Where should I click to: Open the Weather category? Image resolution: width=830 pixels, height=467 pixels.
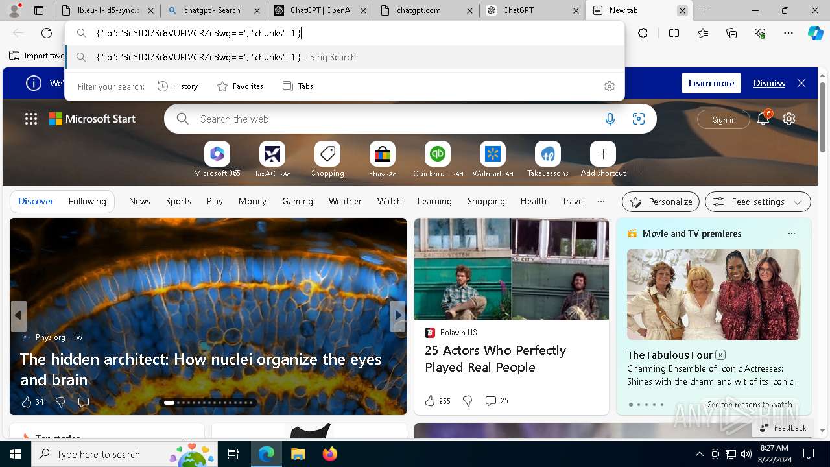pos(345,201)
